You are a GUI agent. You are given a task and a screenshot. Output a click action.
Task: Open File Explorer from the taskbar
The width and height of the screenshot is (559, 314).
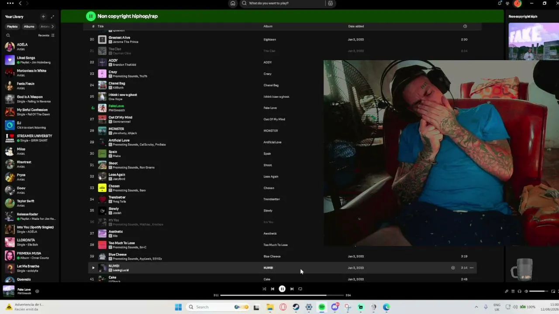(x=270, y=307)
